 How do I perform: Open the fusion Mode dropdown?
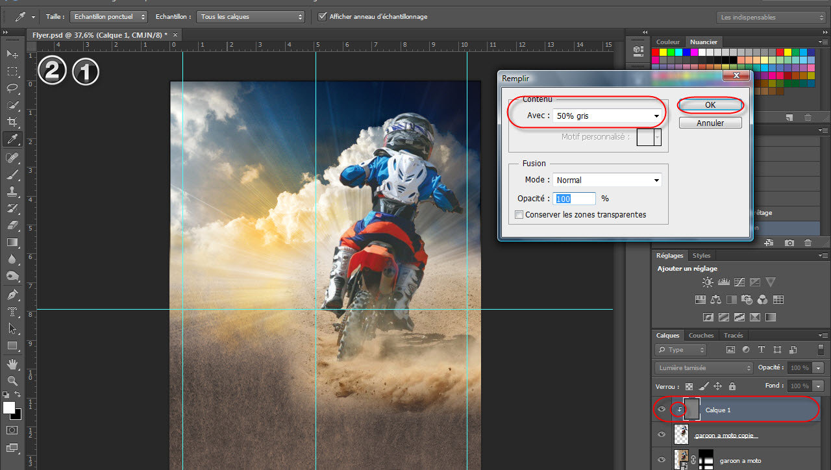click(x=607, y=180)
